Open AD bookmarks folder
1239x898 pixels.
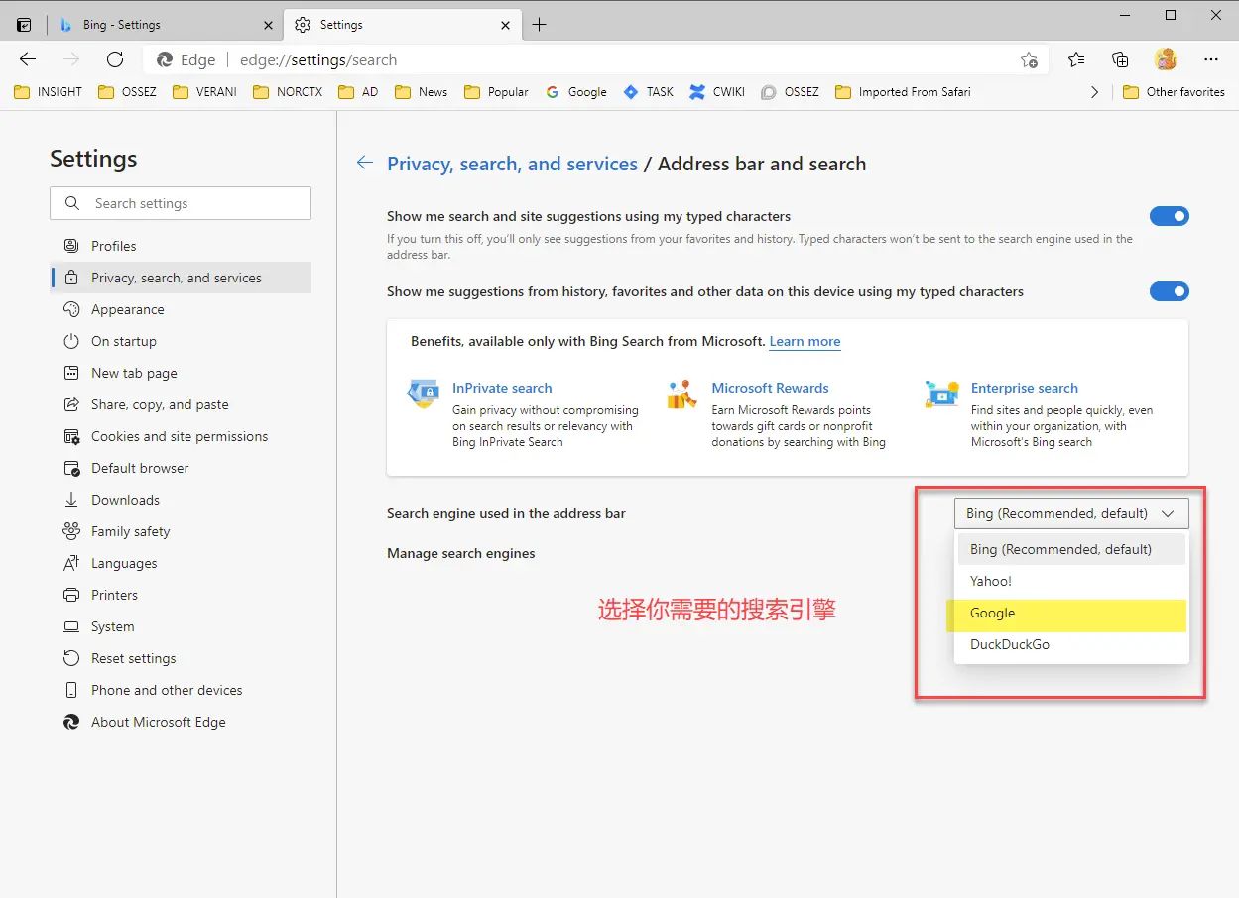click(358, 92)
